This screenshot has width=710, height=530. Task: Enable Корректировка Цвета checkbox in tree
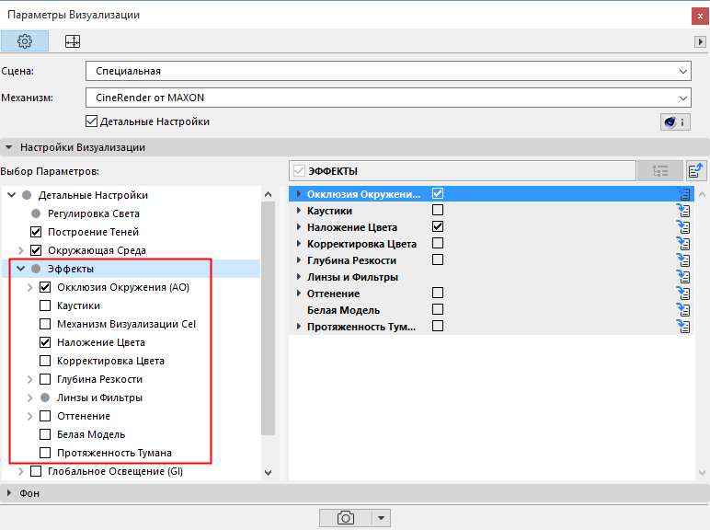point(45,361)
